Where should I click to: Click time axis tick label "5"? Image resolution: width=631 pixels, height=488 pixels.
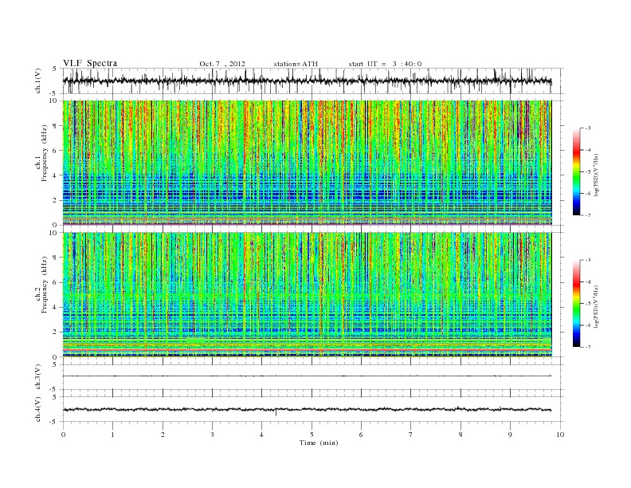click(312, 435)
